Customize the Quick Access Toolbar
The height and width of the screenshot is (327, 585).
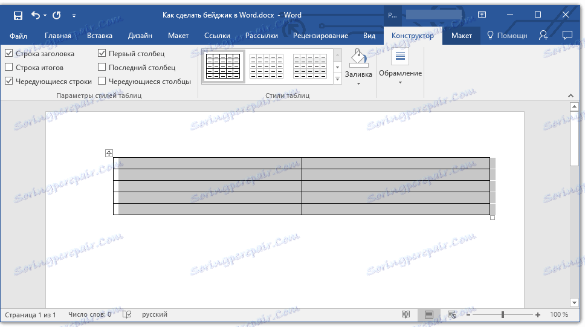74,15
